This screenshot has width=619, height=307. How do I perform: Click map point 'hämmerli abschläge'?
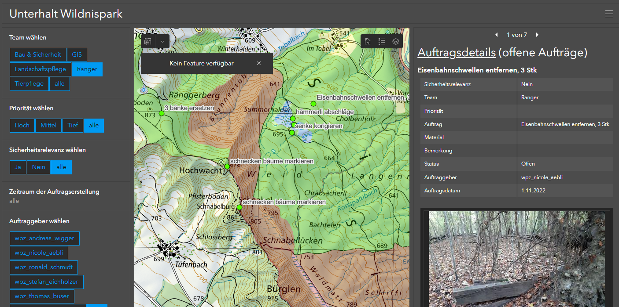292,119
